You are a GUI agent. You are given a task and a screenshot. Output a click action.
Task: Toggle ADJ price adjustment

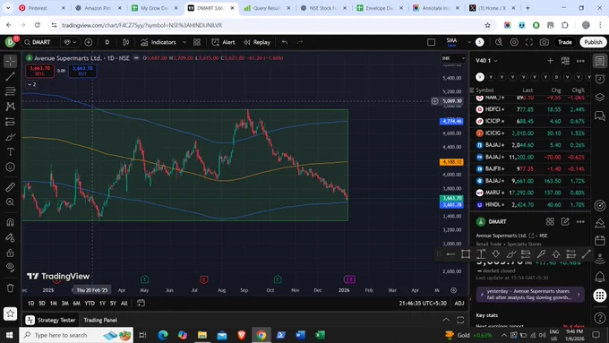tap(459, 304)
